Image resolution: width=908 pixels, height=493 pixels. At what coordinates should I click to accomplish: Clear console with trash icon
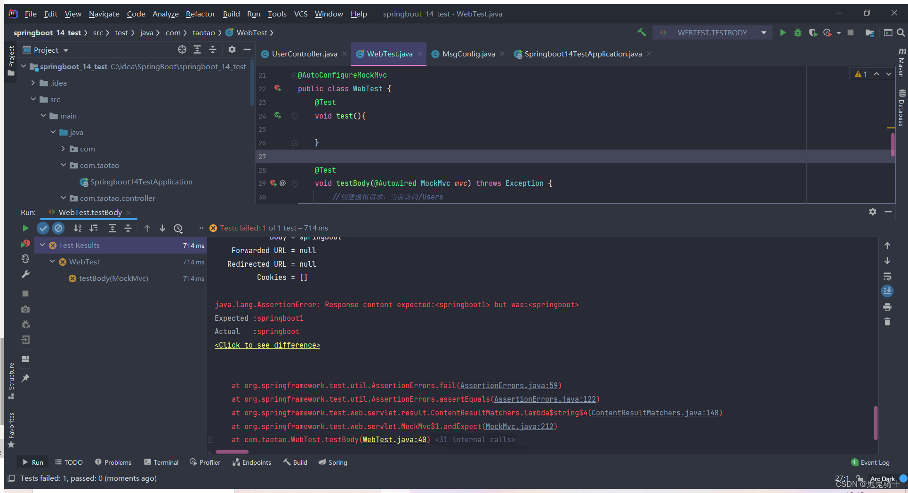pyautogui.click(x=887, y=322)
